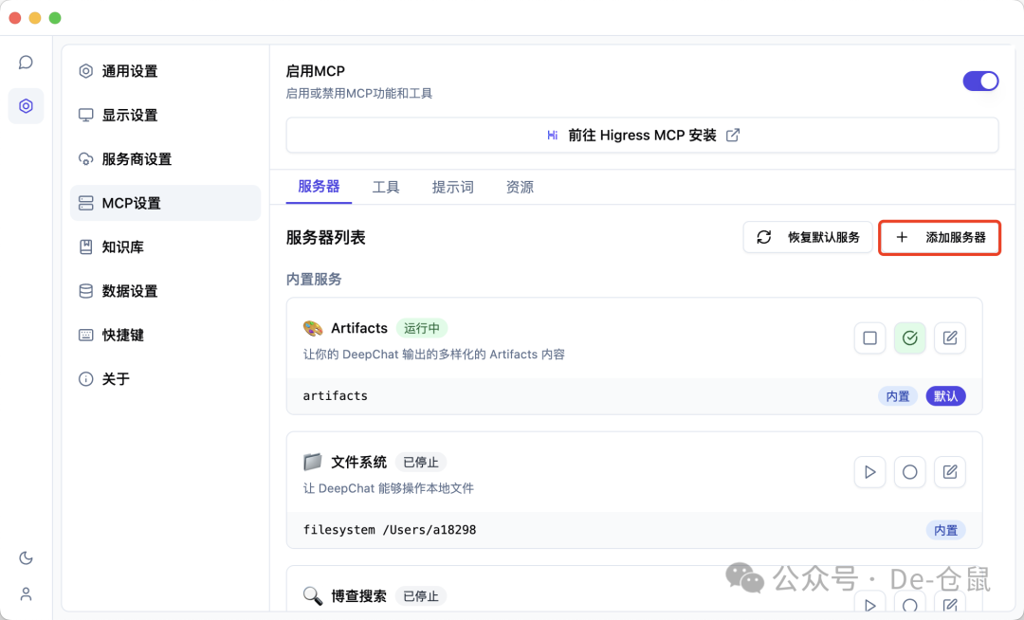
Task: Open the 资源 tab
Action: click(520, 187)
